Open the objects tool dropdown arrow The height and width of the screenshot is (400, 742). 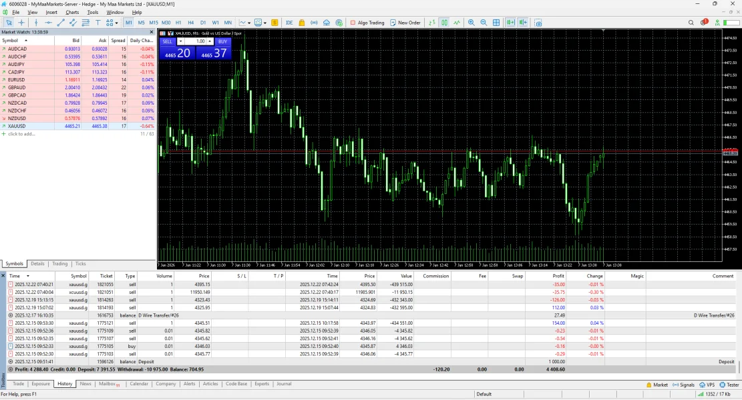point(116,23)
